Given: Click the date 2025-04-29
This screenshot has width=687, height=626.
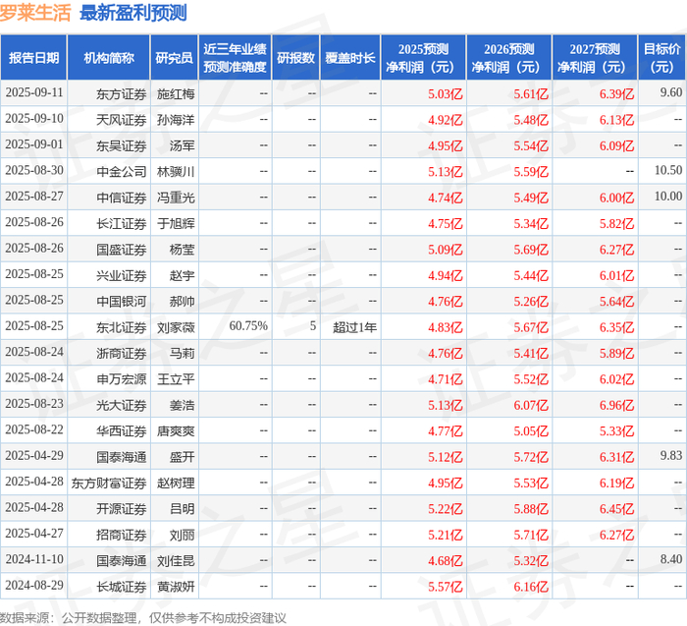Looking at the screenshot, I should tap(34, 455).
